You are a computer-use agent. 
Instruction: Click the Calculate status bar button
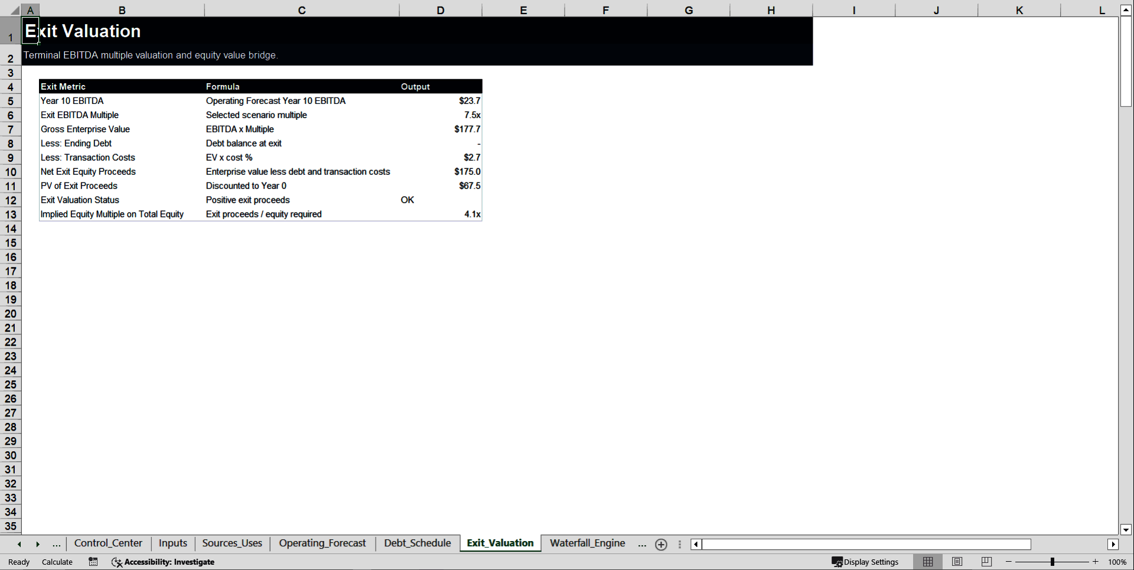[57, 562]
